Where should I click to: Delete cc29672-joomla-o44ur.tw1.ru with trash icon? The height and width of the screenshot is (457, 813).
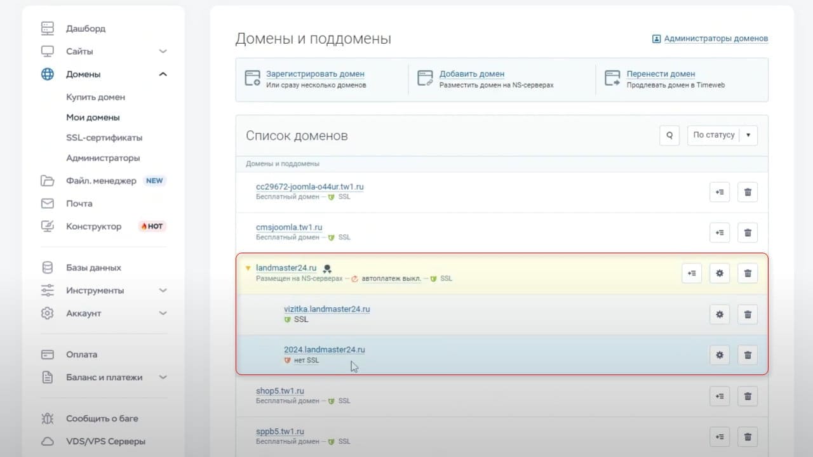pos(748,192)
